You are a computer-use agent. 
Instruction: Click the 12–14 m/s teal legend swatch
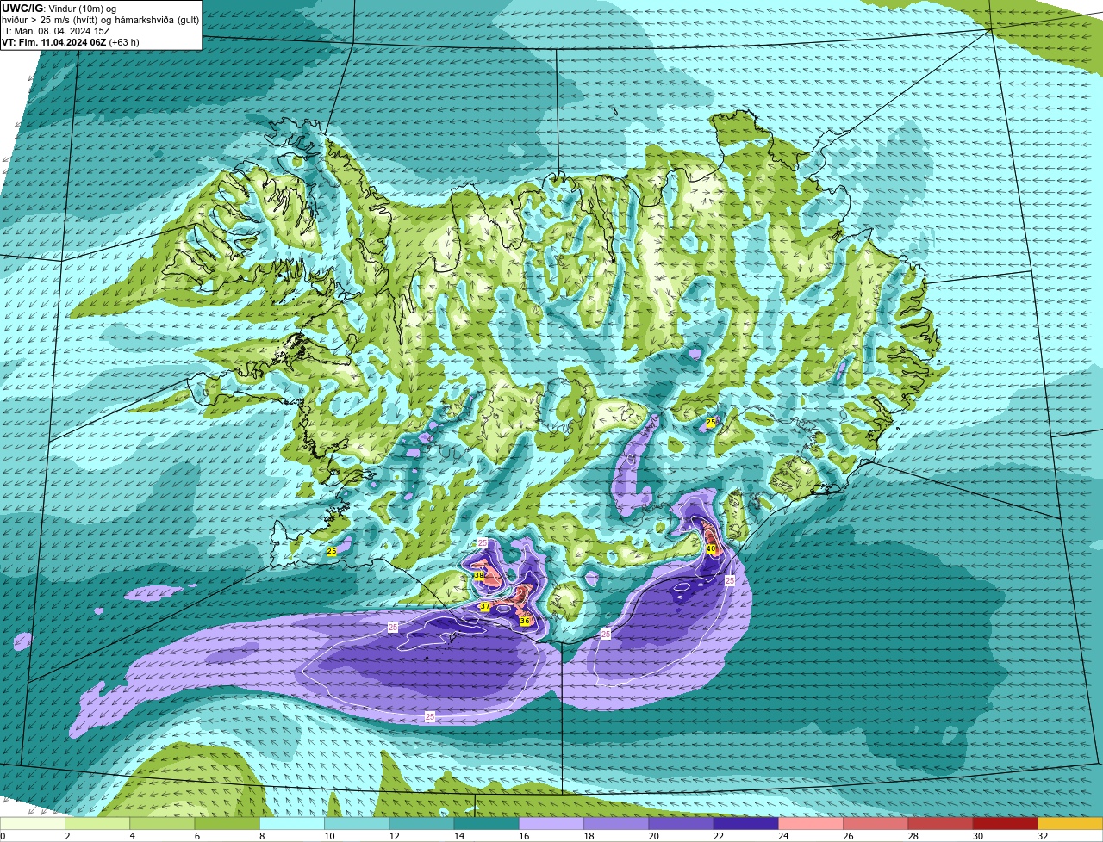pos(422,823)
